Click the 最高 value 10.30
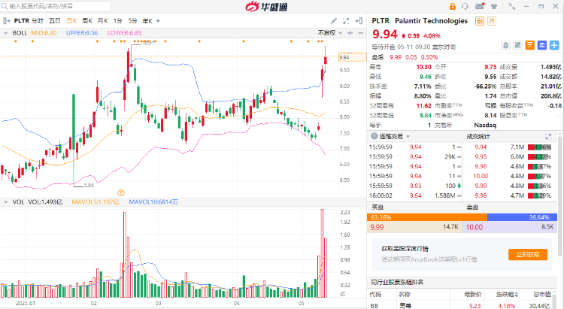This screenshot has width=564, height=309. coord(423,67)
